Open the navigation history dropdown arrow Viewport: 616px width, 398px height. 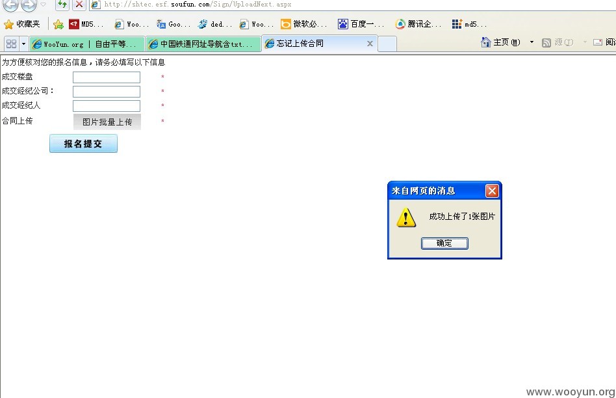coord(44,5)
